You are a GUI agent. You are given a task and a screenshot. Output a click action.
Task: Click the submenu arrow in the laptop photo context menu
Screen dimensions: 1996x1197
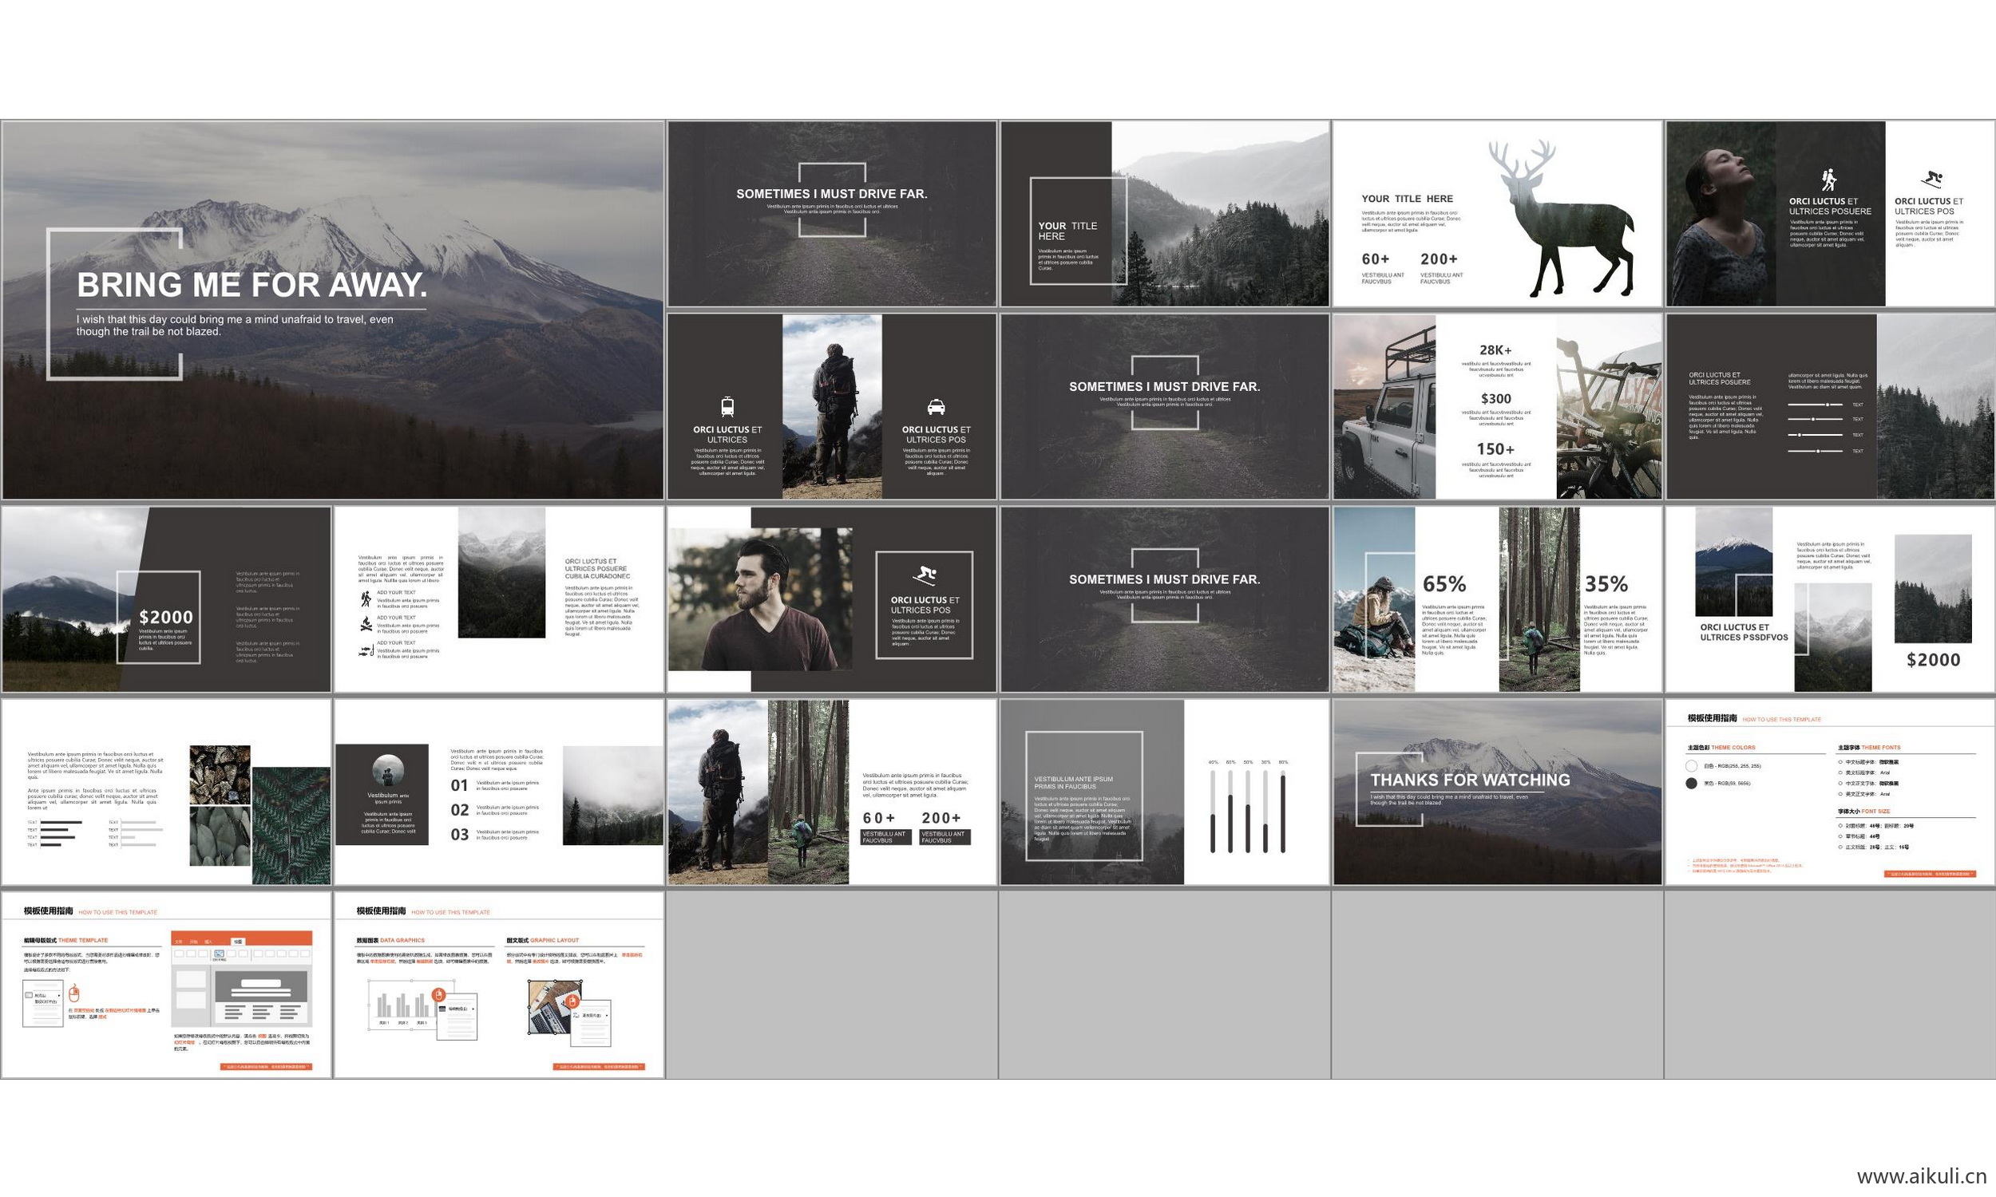click(606, 1015)
